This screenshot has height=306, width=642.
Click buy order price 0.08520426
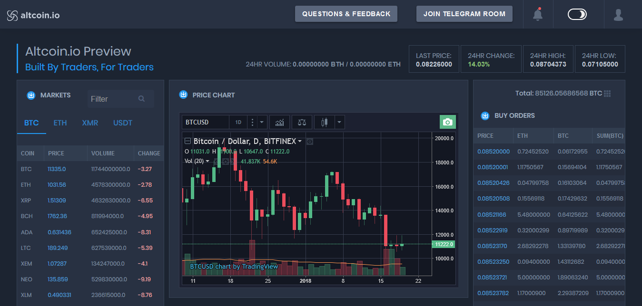click(494, 183)
